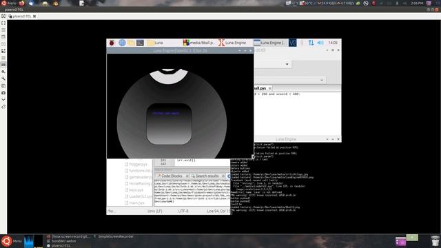Switch to SimpleScreenRecorder taskbar entry
The width and height of the screenshot is (441, 248).
point(114,236)
